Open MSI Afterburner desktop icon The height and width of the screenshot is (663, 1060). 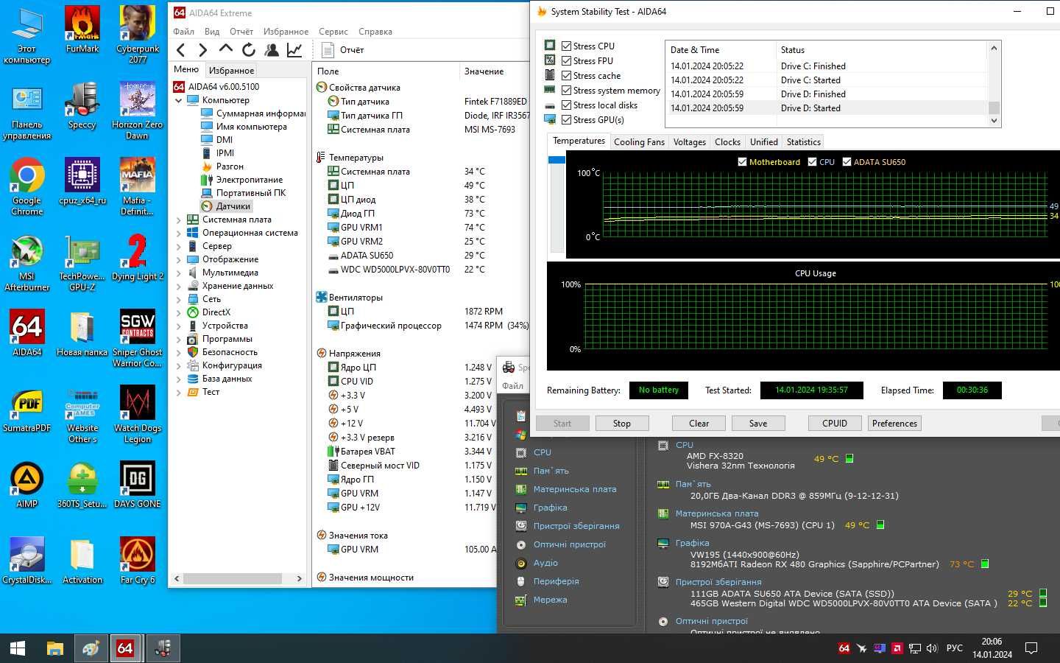(27, 262)
